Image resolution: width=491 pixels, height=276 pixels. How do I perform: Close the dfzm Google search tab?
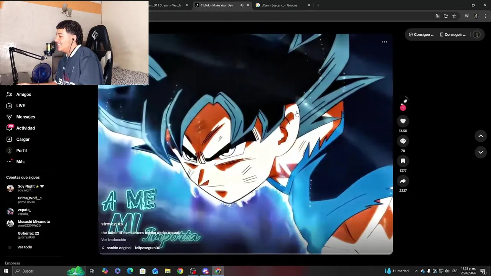pos(309,5)
